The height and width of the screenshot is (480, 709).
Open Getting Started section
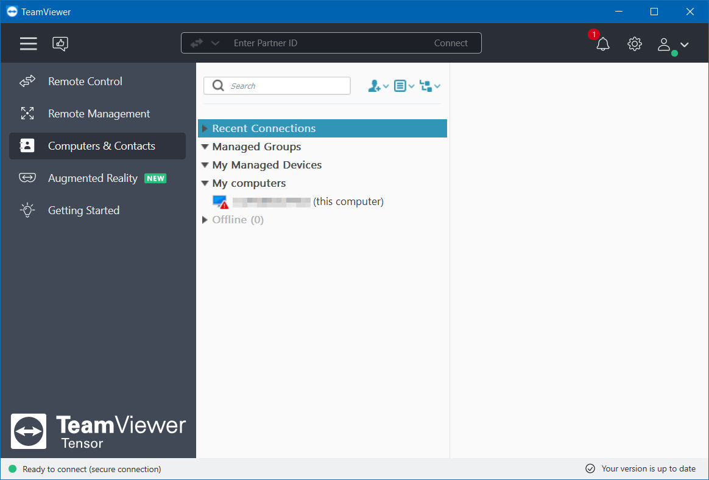coord(97,210)
